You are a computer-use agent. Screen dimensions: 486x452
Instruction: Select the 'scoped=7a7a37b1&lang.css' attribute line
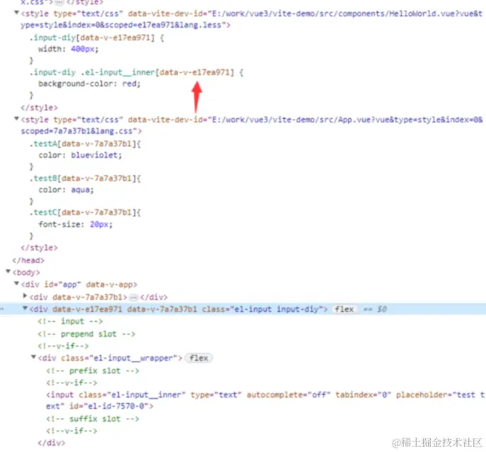[81, 131]
